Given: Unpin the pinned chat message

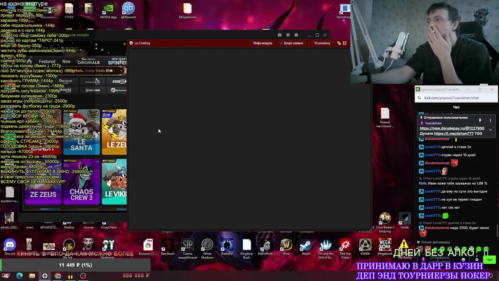Looking at the screenshot, I should (480, 121).
